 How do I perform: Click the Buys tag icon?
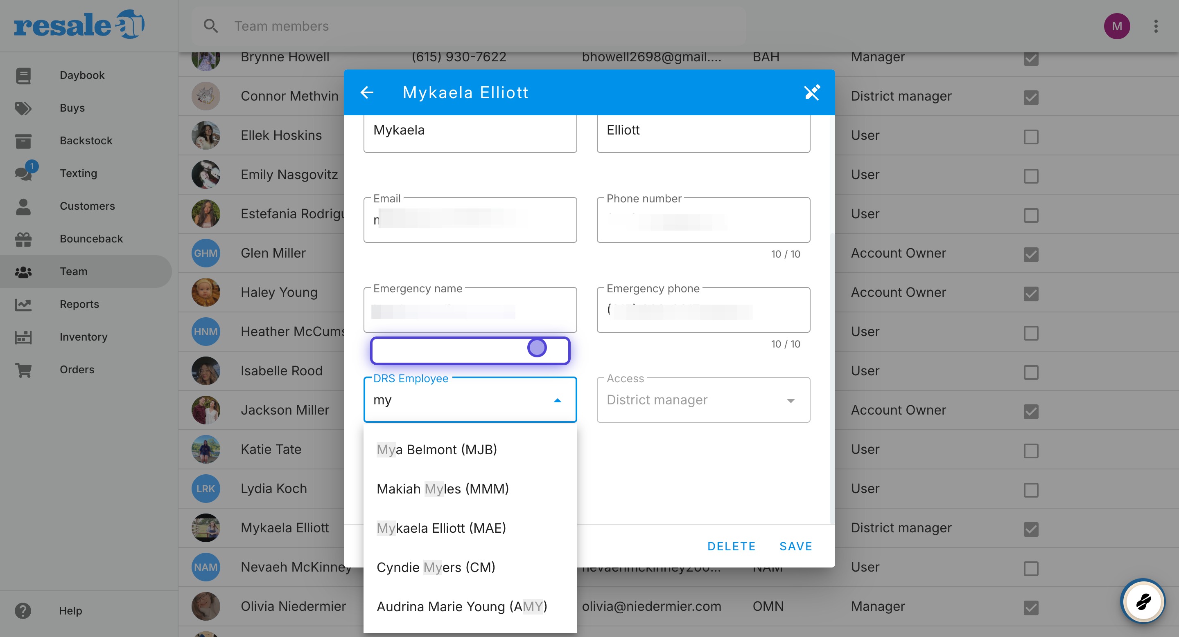[23, 108]
